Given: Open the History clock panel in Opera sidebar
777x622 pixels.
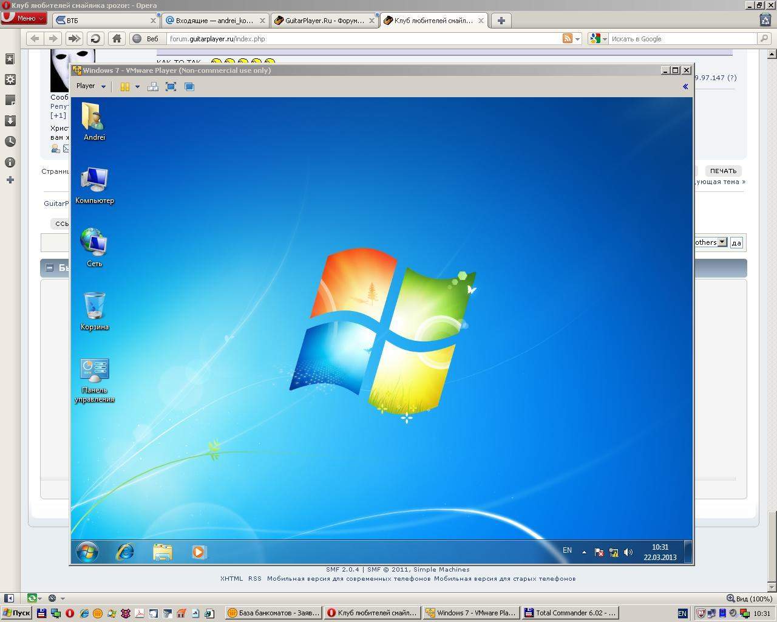Looking at the screenshot, I should 10,142.
